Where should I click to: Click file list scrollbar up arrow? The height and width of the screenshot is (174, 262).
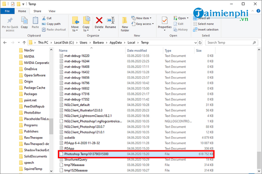259,50
